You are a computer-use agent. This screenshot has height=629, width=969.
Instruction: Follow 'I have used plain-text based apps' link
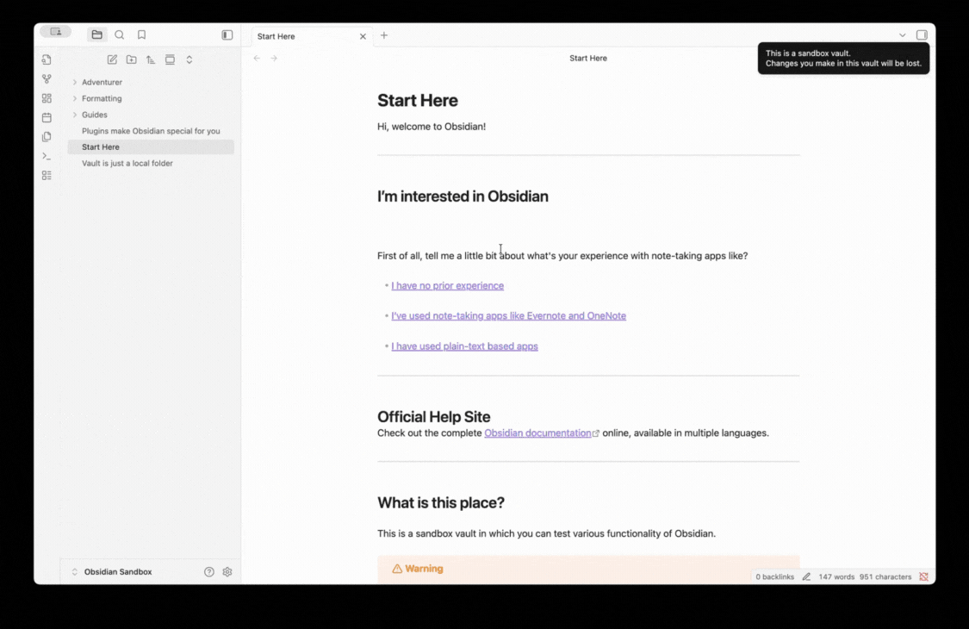point(465,346)
